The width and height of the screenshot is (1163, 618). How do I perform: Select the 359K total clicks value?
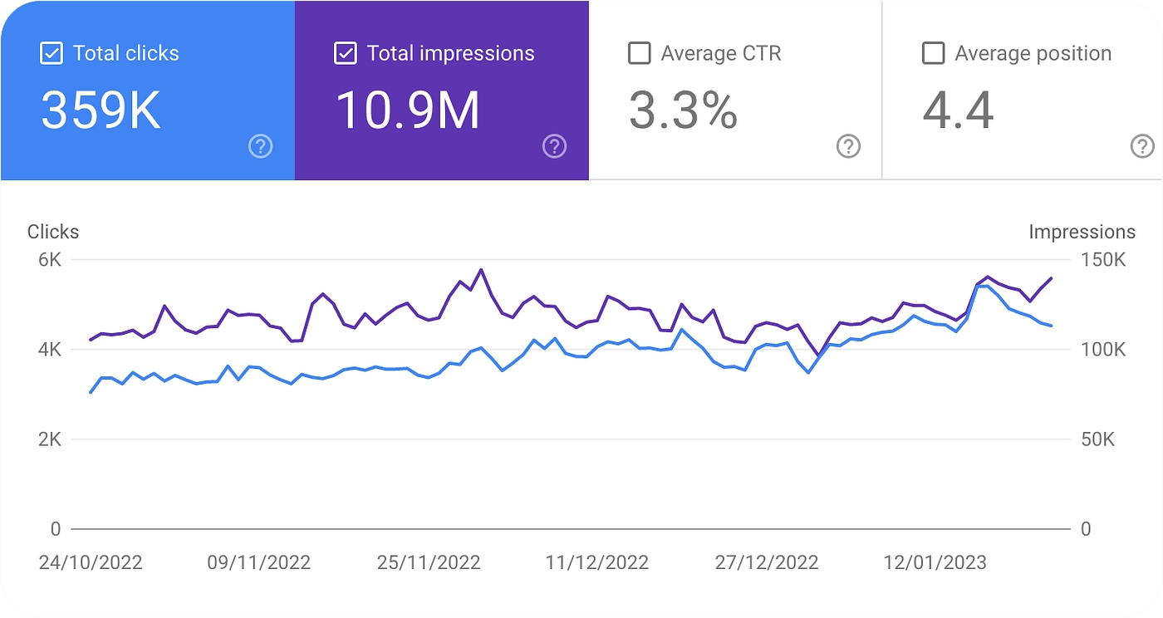click(101, 110)
